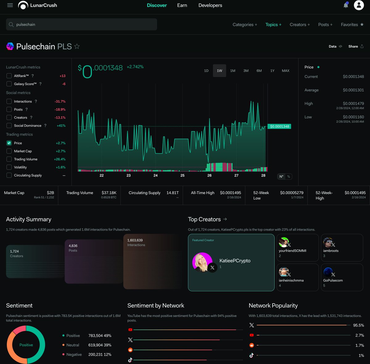The width and height of the screenshot is (370, 364).
Task: Open the Discover tab
Action: 157,5
